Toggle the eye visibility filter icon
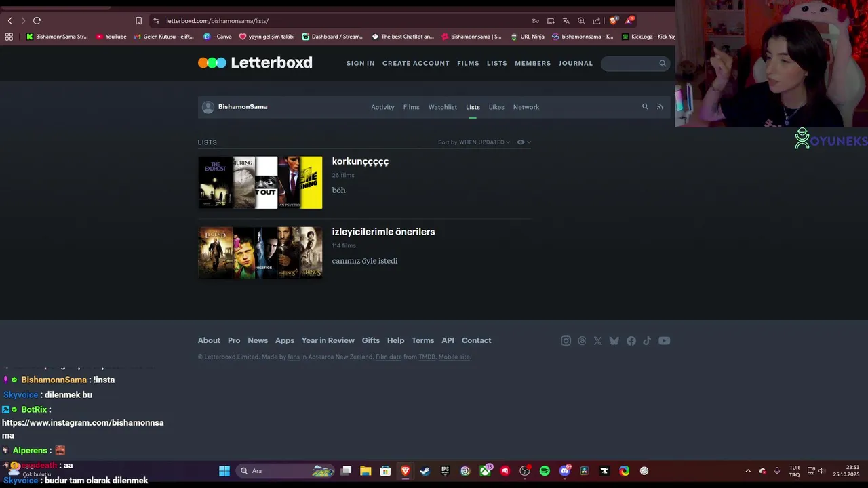The width and height of the screenshot is (868, 488). (x=524, y=142)
